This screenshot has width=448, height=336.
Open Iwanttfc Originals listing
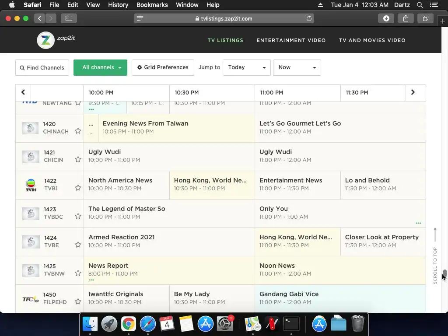[126, 298]
